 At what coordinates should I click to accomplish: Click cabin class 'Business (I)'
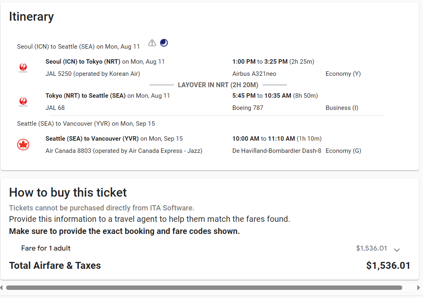point(342,108)
